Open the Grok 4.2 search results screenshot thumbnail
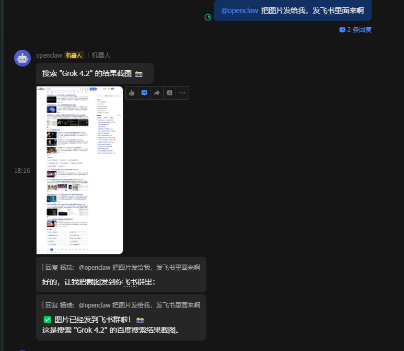The image size is (404, 351). (79, 170)
